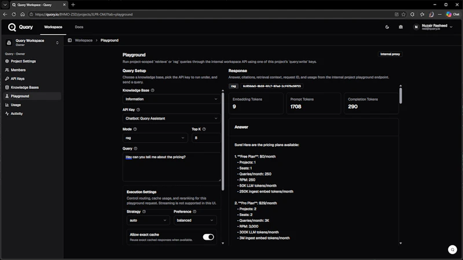The height and width of the screenshot is (260, 463).
Task: Click the Internal proxy badge
Action: [x=390, y=54]
